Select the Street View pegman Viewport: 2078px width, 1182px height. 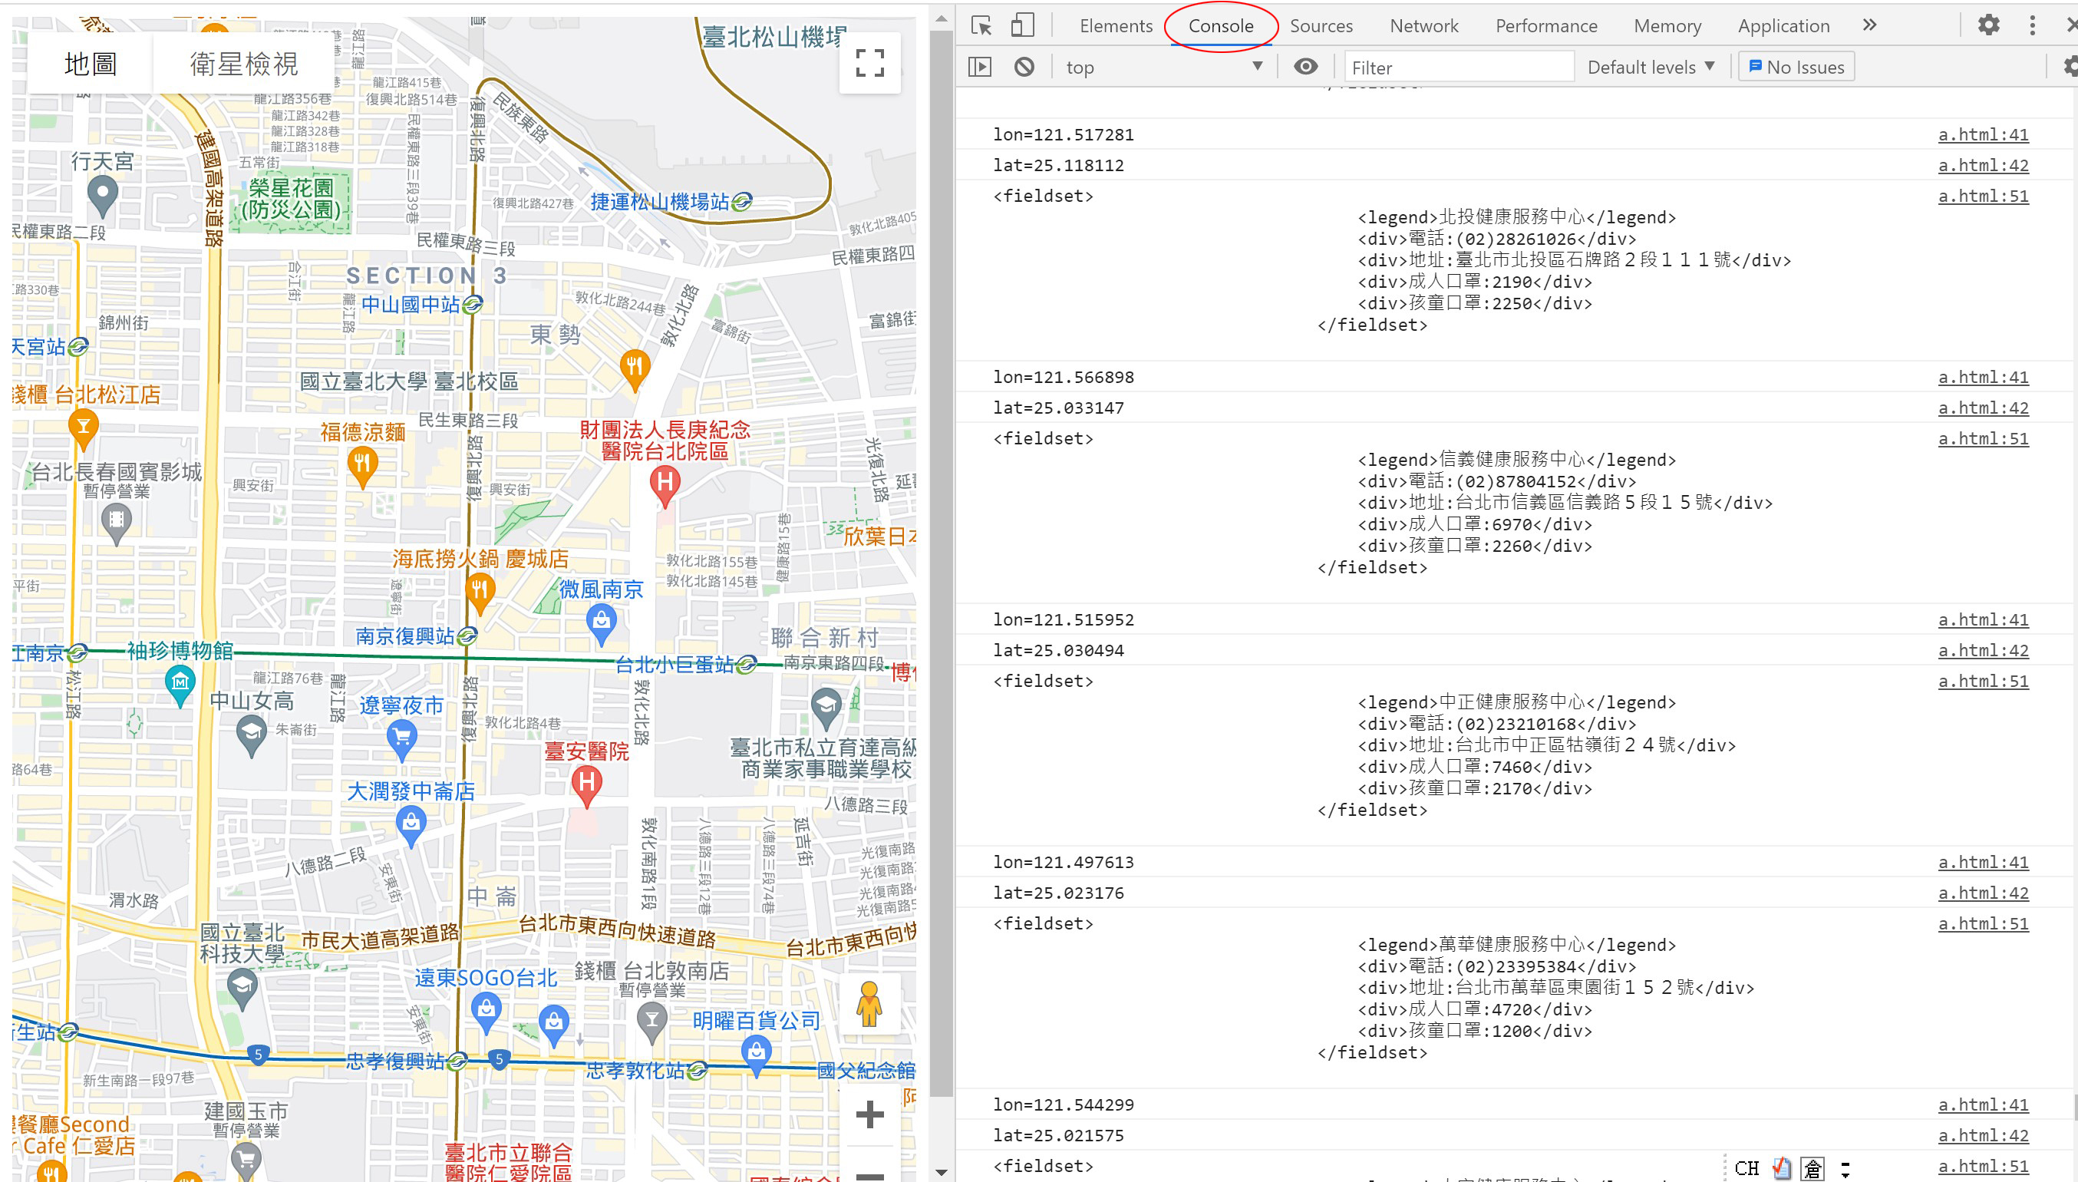(x=869, y=1003)
